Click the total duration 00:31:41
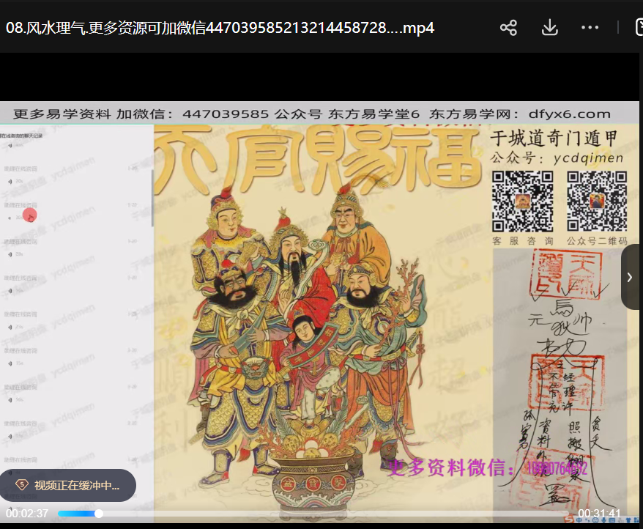Image resolution: width=643 pixels, height=529 pixels. pos(599,514)
